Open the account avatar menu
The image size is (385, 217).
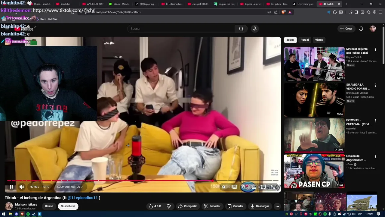373,29
